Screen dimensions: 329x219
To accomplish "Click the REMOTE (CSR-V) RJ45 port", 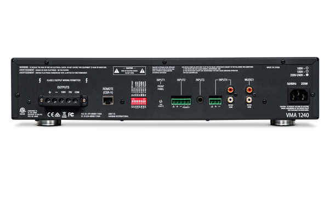I will point(108,100).
